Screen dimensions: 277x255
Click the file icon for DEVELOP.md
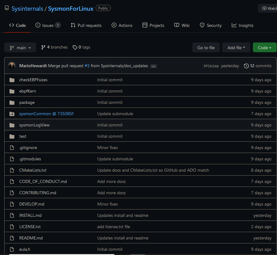(12, 204)
